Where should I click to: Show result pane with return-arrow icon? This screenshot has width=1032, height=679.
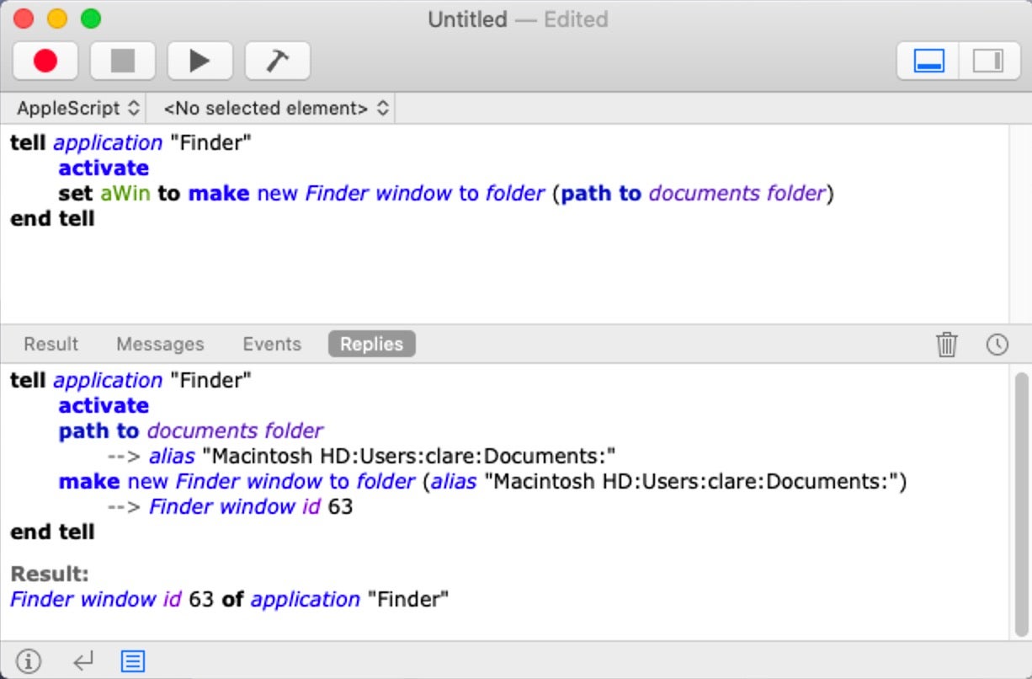82,661
